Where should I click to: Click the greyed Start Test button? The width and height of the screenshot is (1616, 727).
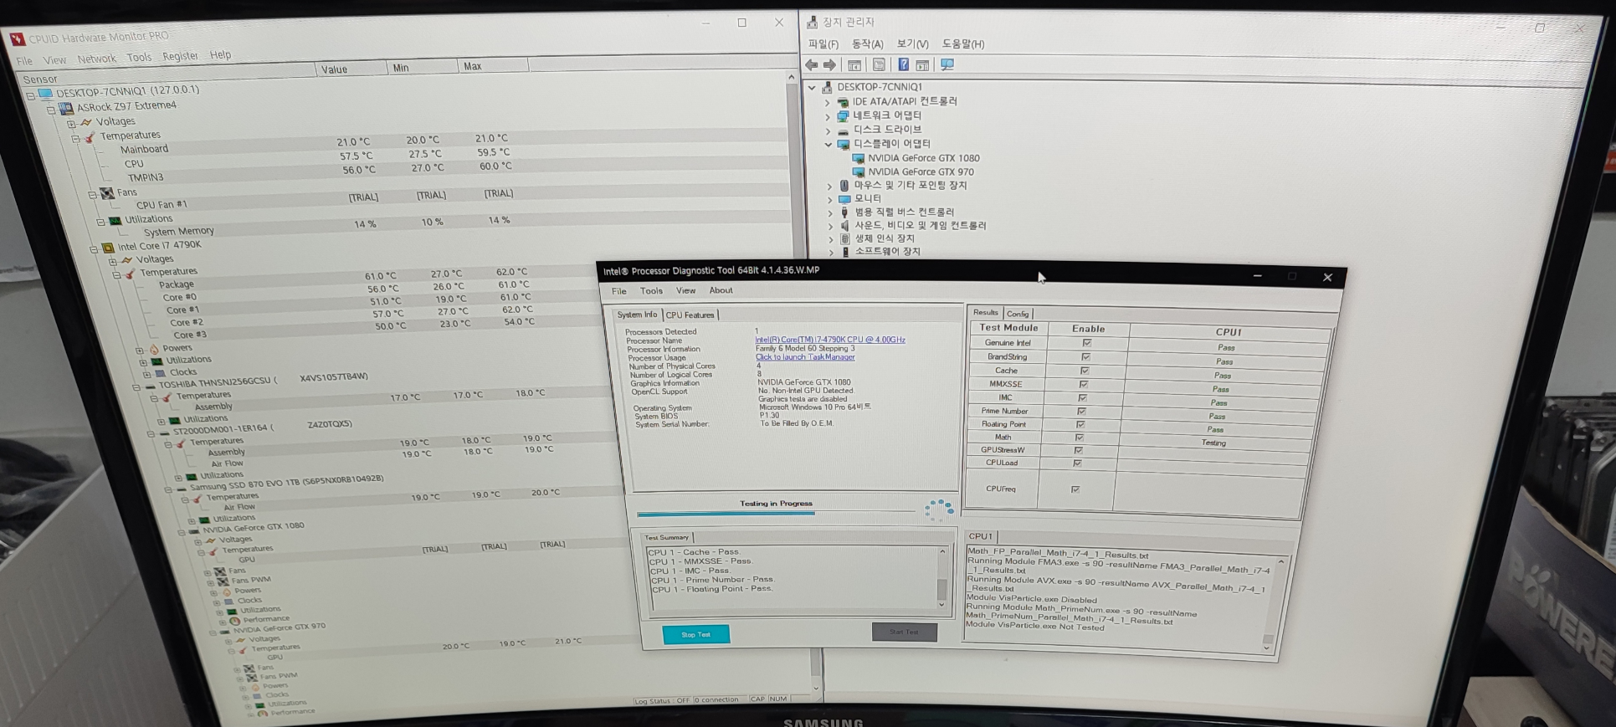(x=904, y=632)
